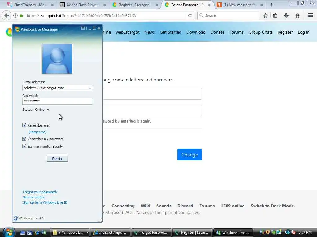Open Forgot your password link
The image size is (317, 237).
pyautogui.click(x=40, y=192)
